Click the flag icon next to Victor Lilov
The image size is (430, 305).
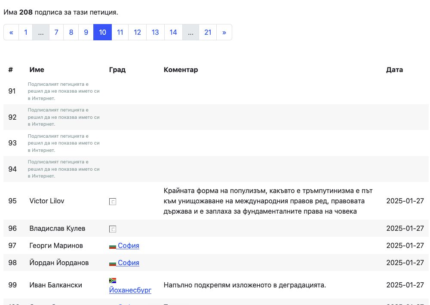coord(113,201)
